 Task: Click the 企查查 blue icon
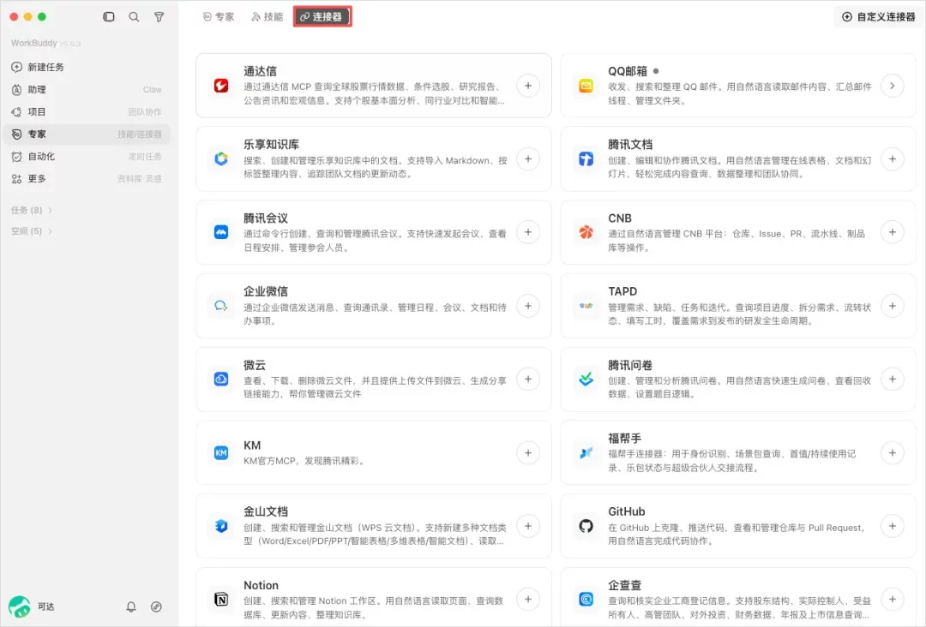point(586,600)
